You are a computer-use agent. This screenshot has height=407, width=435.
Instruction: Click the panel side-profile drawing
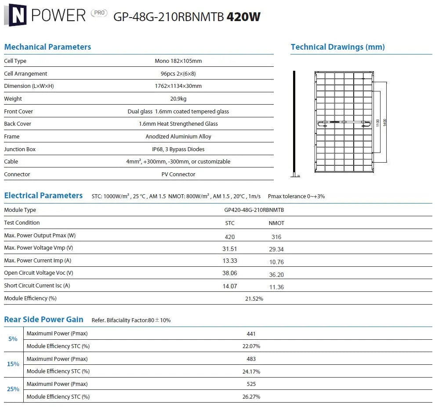coord(294,123)
